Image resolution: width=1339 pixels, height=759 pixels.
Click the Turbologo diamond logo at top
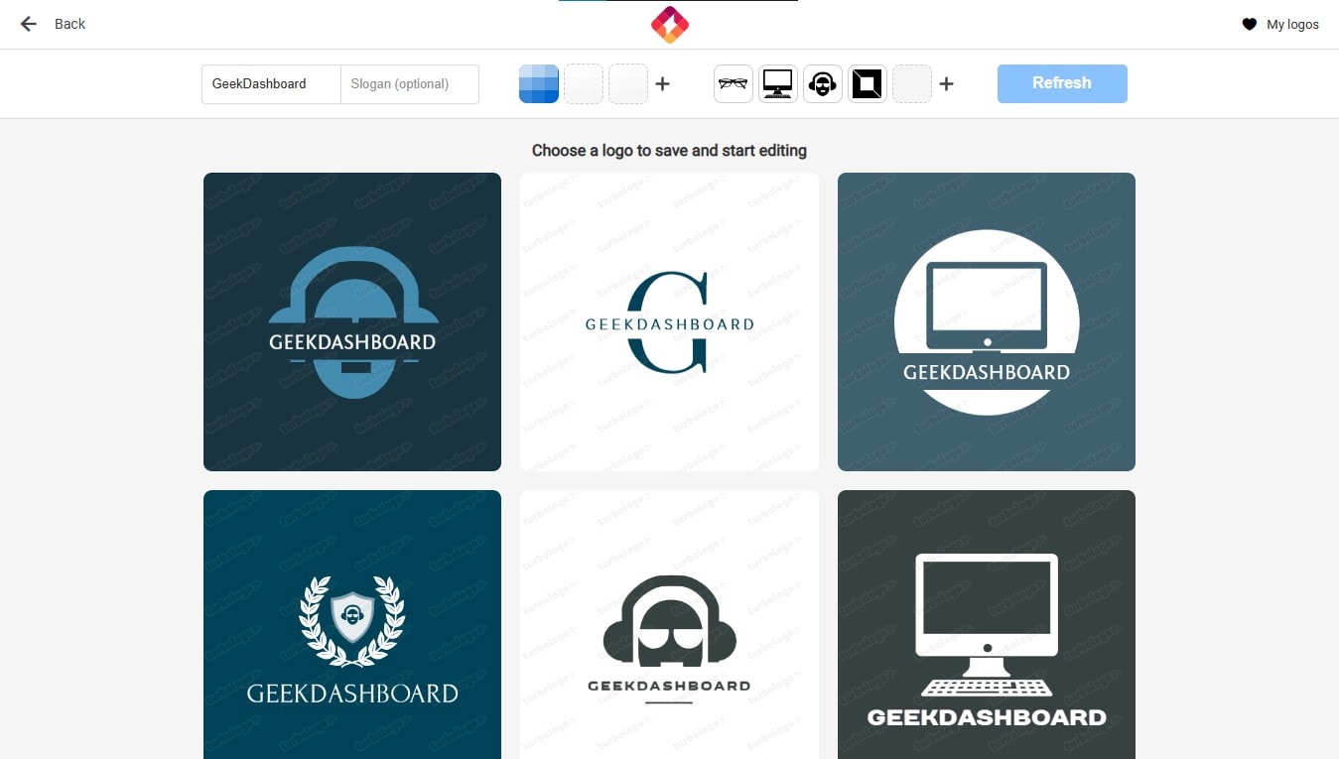pyautogui.click(x=669, y=23)
